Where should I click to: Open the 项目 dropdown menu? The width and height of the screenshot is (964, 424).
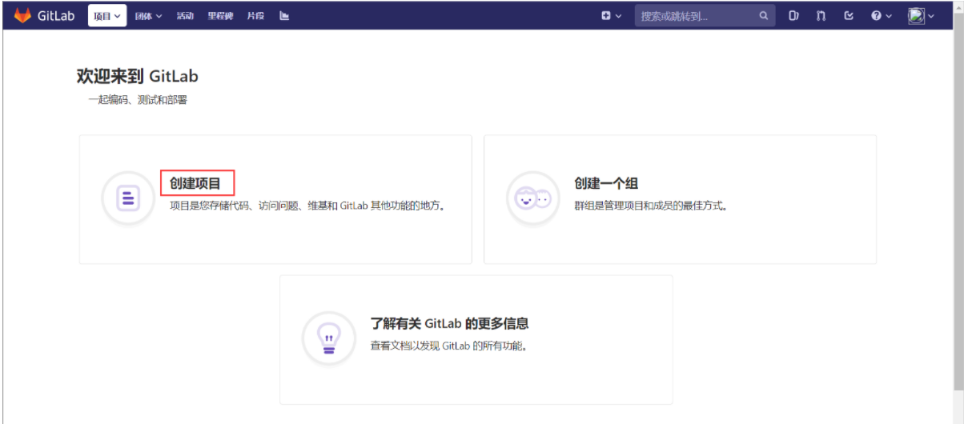(x=107, y=15)
